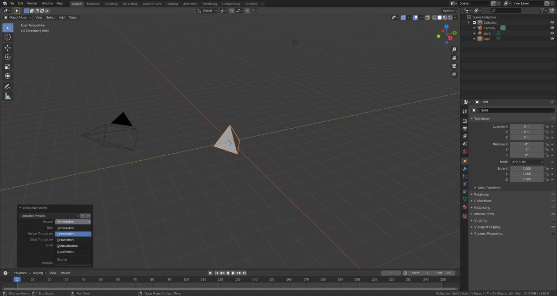
Task: Toggle X-ray display in the viewport header
Action: (x=428, y=18)
